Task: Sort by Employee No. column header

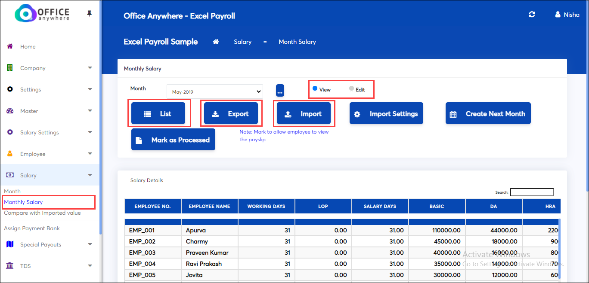Action: [153, 206]
